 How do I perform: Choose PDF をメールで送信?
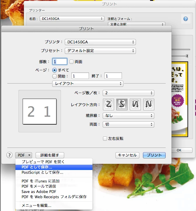(x=54, y=186)
